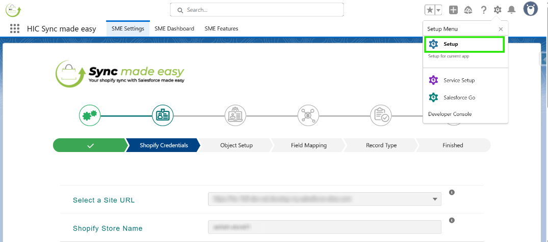The image size is (548, 242).
Task: Click the record type clipboard step icon
Action: [381, 115]
